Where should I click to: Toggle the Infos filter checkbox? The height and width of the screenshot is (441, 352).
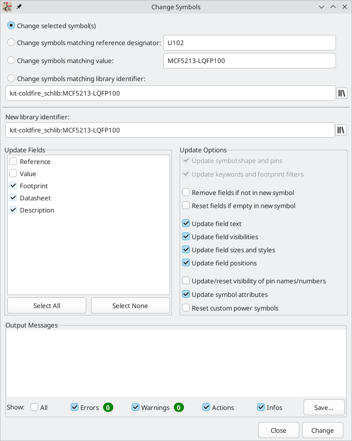[261, 407]
